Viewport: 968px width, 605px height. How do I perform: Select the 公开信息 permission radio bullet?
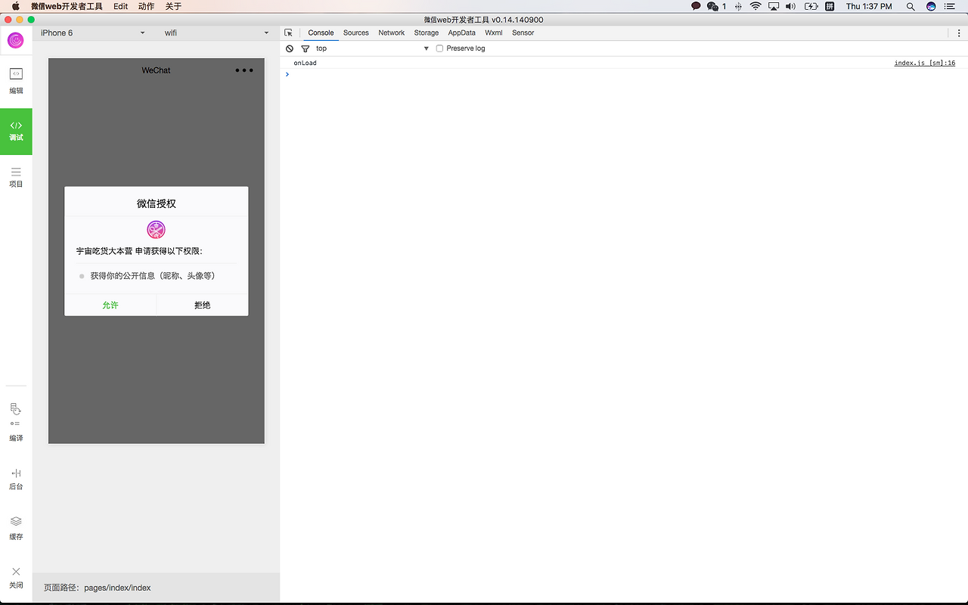click(82, 276)
